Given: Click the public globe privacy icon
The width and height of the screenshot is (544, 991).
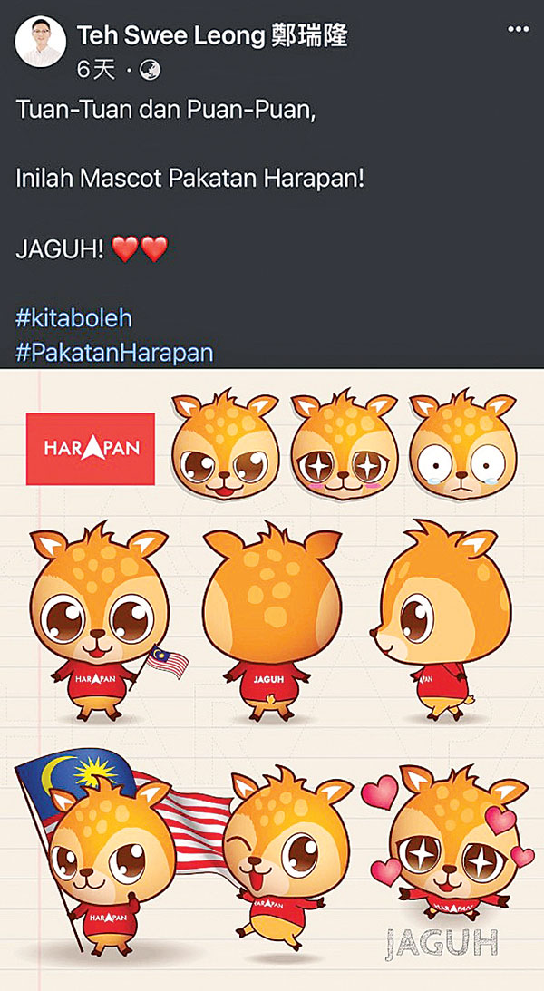Looking at the screenshot, I should pyautogui.click(x=150, y=71).
